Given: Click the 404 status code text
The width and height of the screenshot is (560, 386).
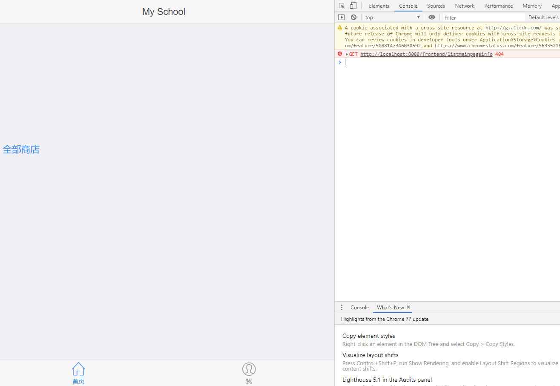Looking at the screenshot, I should 500,54.
